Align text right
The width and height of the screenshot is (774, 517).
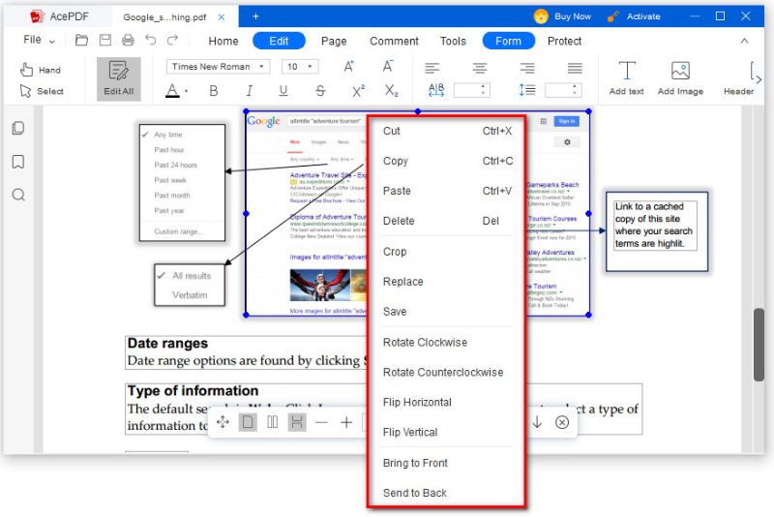(x=527, y=68)
